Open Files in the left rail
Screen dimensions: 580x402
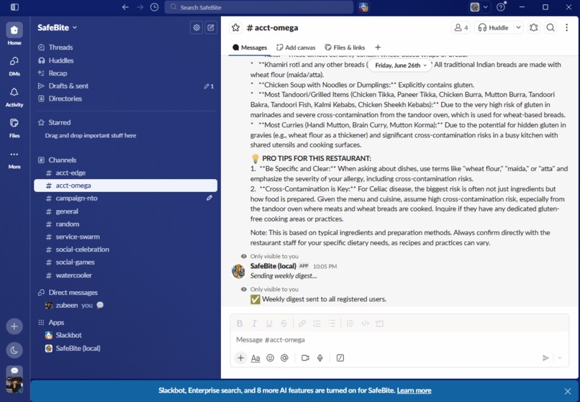[x=14, y=128]
